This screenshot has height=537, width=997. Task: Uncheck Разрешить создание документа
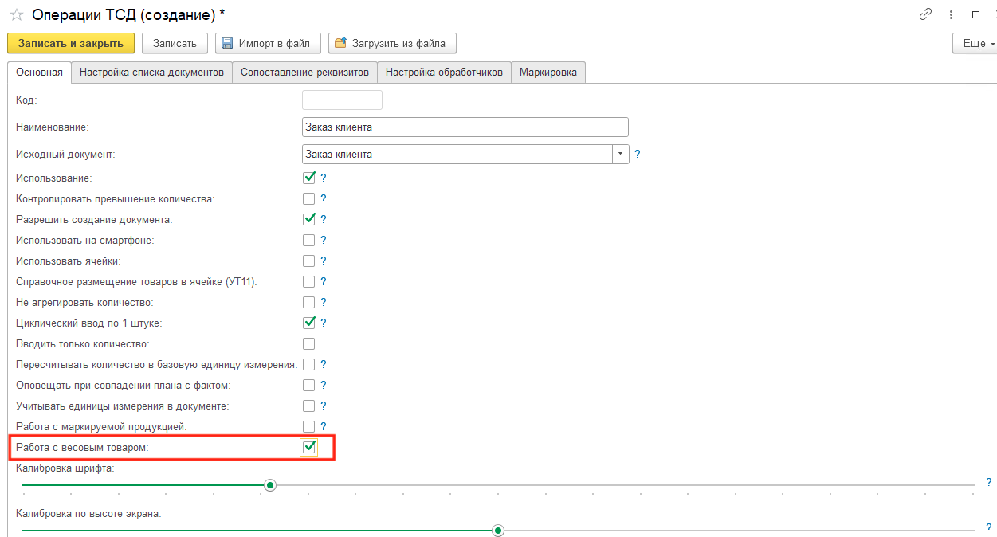coord(309,219)
